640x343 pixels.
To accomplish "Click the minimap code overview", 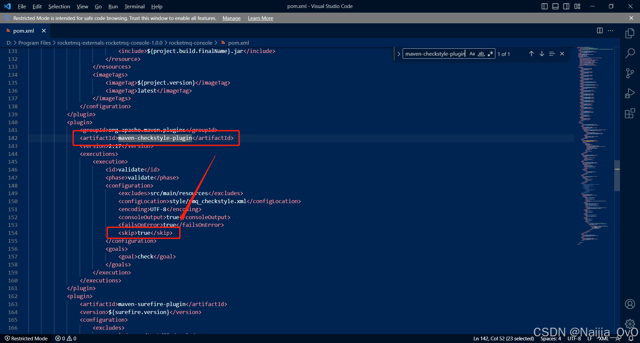I will coord(595,146).
